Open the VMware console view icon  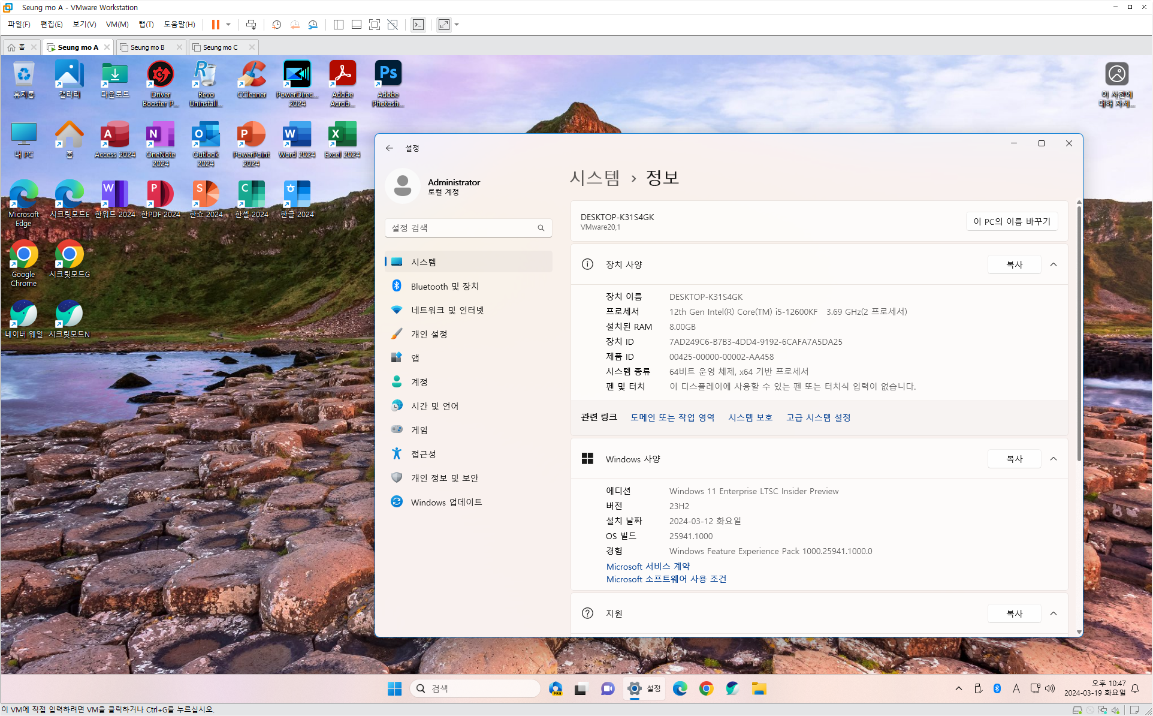[418, 25]
